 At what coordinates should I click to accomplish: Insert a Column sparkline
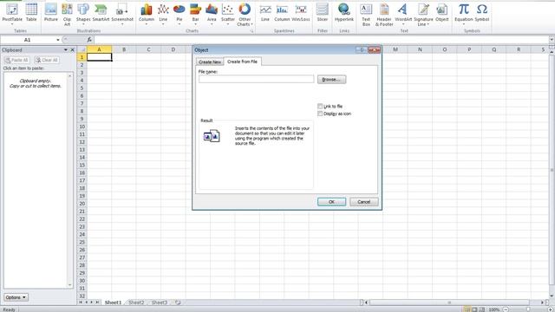pos(282,13)
